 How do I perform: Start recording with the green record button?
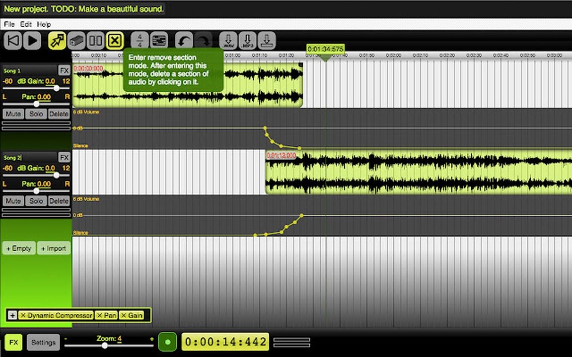(x=167, y=342)
